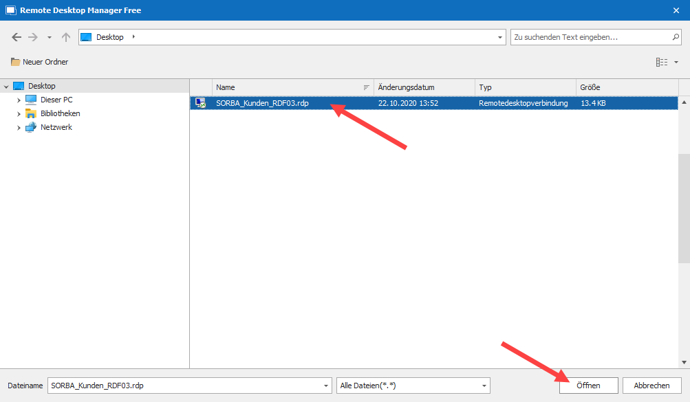The image size is (690, 402).
Task: Open recent locations history dropdown
Action: pyautogui.click(x=50, y=37)
